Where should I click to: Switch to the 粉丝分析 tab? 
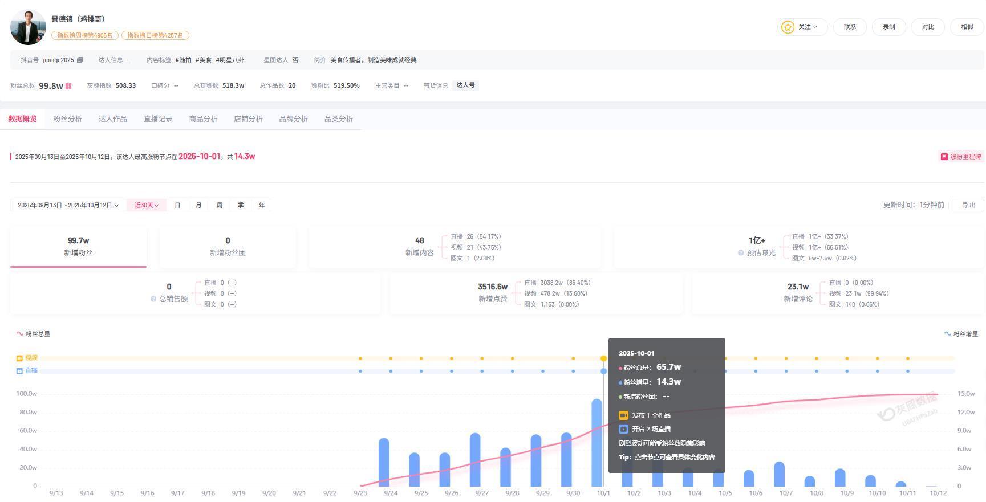(x=67, y=119)
